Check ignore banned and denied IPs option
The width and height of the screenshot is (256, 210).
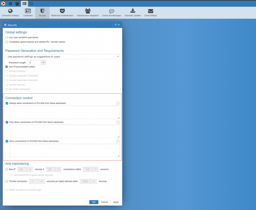click(6, 42)
